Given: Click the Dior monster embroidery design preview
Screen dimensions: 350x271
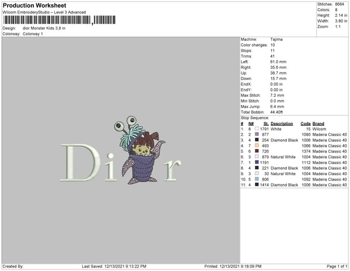Looking at the screenshot, I should tap(121, 150).
